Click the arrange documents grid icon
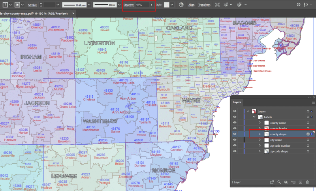The image size is (316, 191). point(299,4)
